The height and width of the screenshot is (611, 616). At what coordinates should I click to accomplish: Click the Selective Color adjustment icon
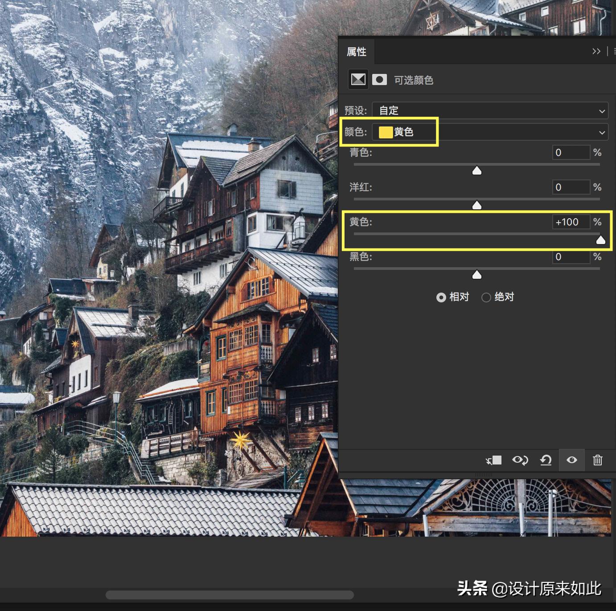coord(358,80)
